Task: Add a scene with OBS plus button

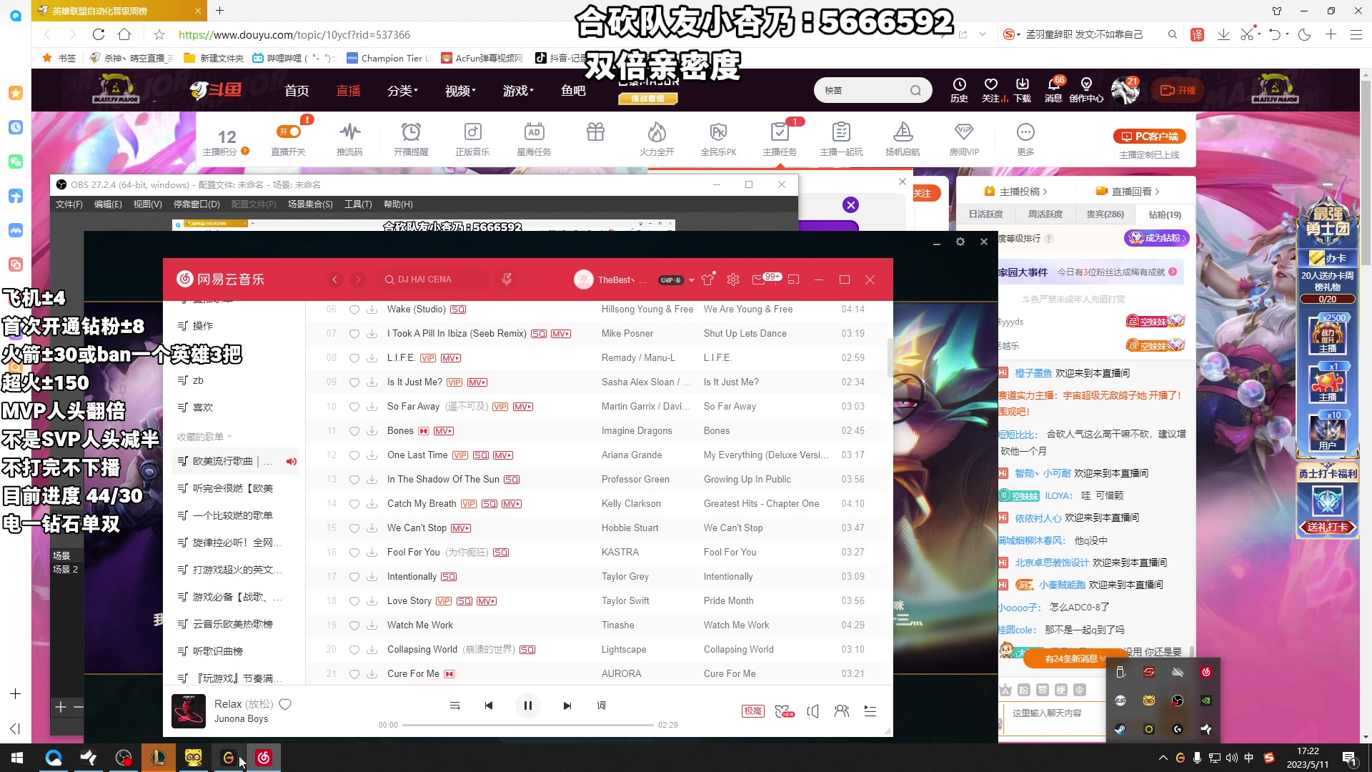Action: coord(61,707)
